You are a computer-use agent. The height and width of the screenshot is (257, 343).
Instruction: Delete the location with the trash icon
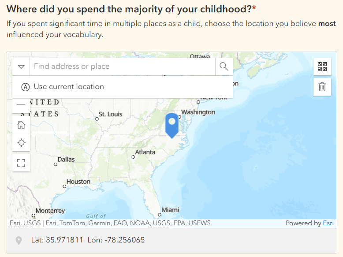point(322,87)
